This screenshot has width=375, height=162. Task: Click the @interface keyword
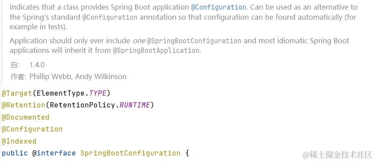coord(54,153)
